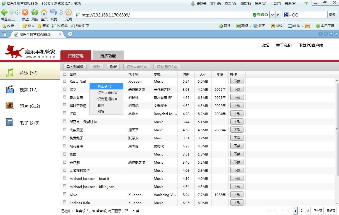This screenshot has height=215, width=339.
Task: Check the 烟花易冷 song checkbox
Action: [x=65, y=146]
